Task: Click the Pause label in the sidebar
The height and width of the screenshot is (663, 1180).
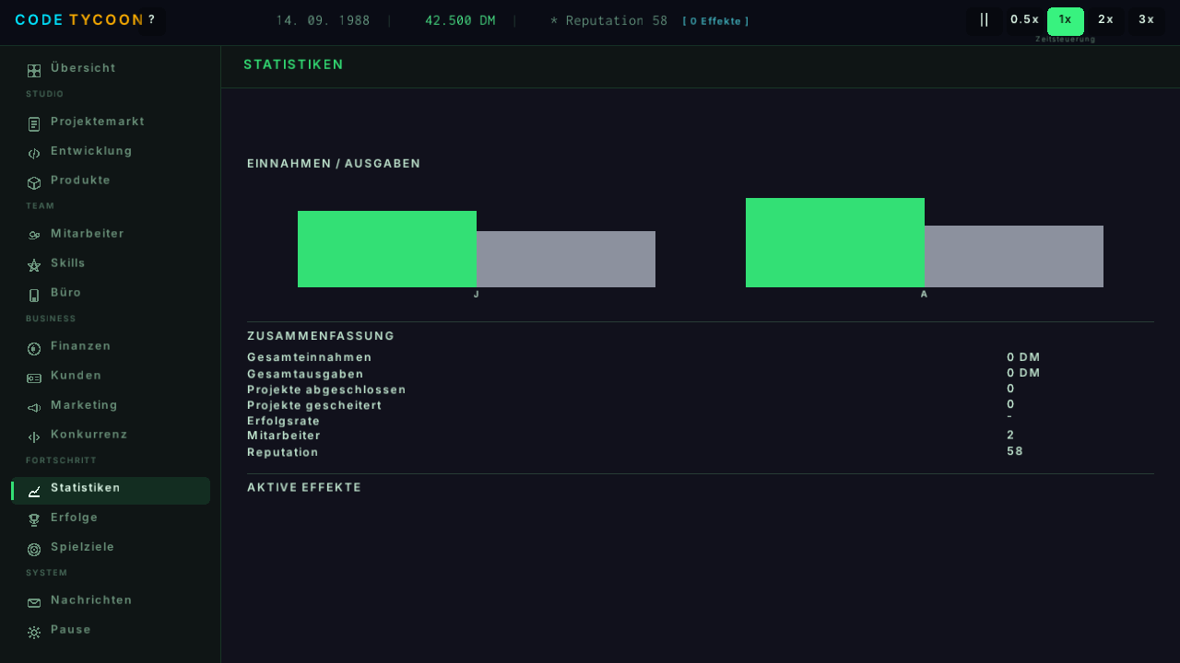Action: (x=71, y=630)
